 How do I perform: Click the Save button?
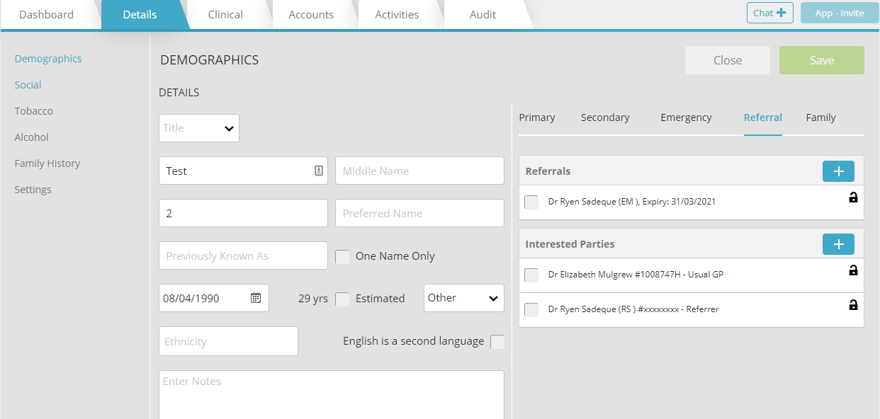pyautogui.click(x=822, y=60)
